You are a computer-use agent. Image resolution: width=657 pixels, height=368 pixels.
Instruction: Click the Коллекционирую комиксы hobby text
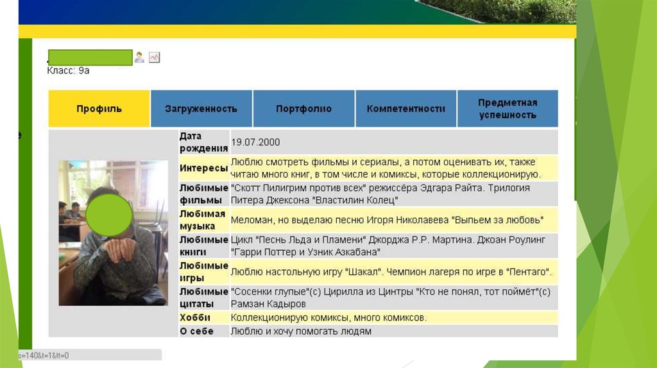click(x=328, y=318)
